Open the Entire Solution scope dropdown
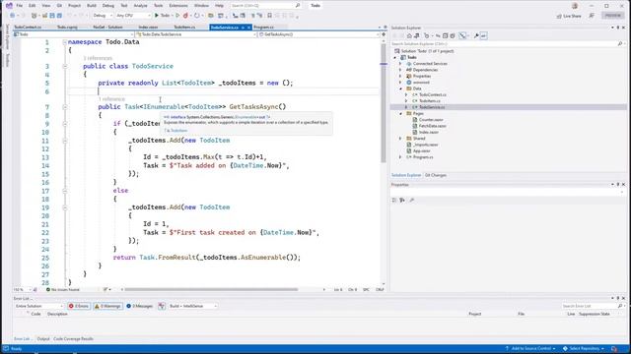The height and width of the screenshot is (354, 631). 39,306
